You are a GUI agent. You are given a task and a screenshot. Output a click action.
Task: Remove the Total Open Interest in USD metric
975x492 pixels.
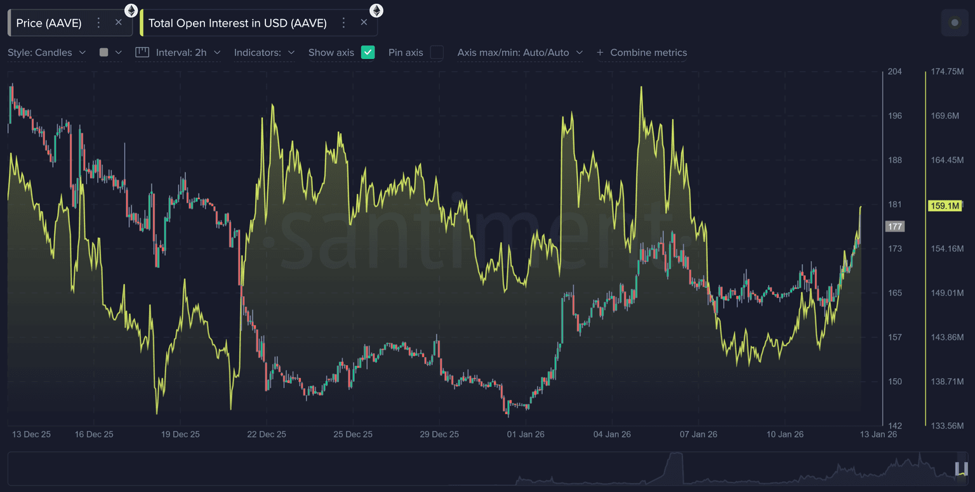click(364, 23)
